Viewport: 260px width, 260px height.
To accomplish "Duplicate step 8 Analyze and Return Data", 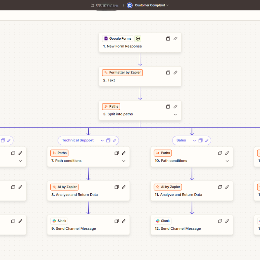I will [117, 187].
